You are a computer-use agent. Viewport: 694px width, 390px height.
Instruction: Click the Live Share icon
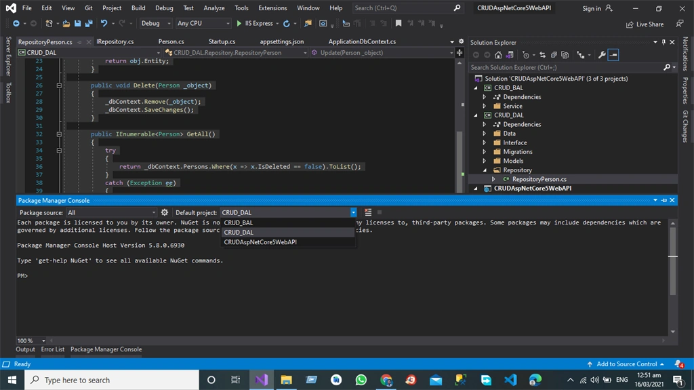(630, 24)
